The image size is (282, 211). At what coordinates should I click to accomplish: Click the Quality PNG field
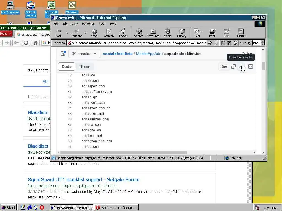[x=257, y=43]
